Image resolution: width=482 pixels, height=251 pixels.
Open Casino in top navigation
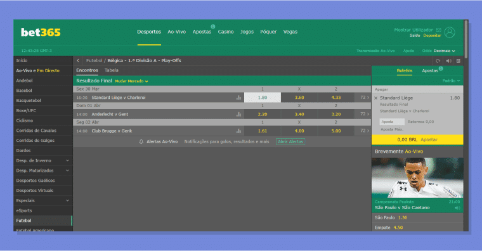click(x=226, y=32)
